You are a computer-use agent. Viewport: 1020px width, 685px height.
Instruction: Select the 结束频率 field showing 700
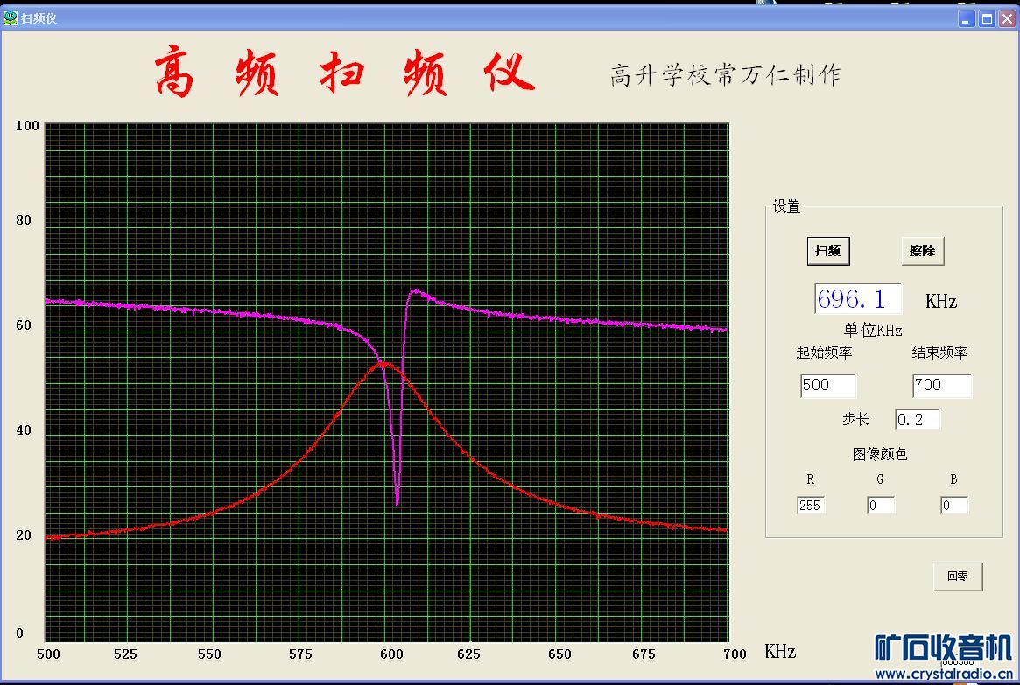click(942, 386)
